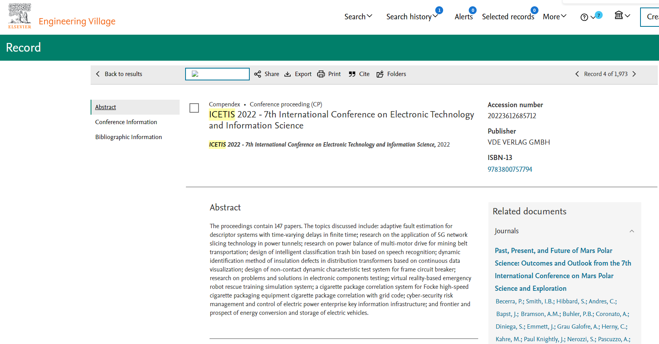Click the Search history badge count
The width and height of the screenshot is (659, 344).
439,10
